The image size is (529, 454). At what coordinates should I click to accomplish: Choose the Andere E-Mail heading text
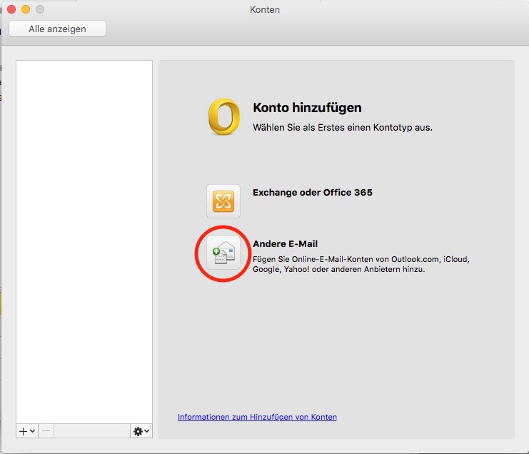coord(285,244)
